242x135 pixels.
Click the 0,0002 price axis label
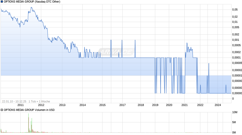tap(236, 52)
